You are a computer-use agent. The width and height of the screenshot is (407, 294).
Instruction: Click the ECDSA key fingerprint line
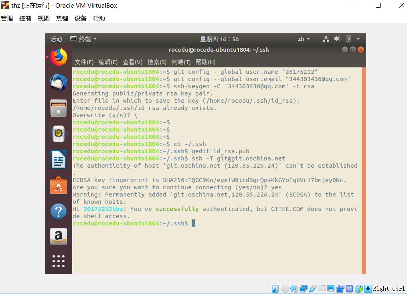click(x=209, y=180)
